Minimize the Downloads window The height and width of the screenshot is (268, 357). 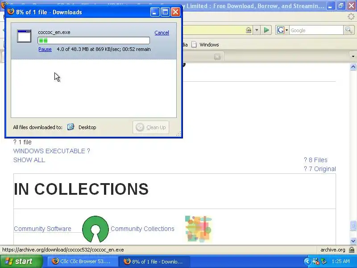point(155,12)
